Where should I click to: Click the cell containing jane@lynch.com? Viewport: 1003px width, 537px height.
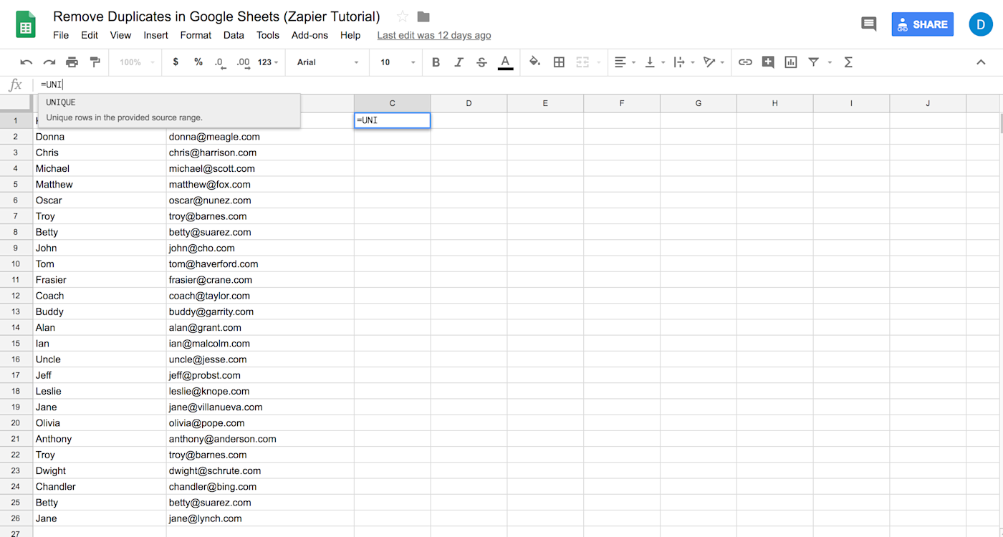click(x=260, y=518)
